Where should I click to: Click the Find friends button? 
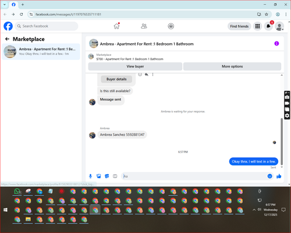(x=239, y=26)
